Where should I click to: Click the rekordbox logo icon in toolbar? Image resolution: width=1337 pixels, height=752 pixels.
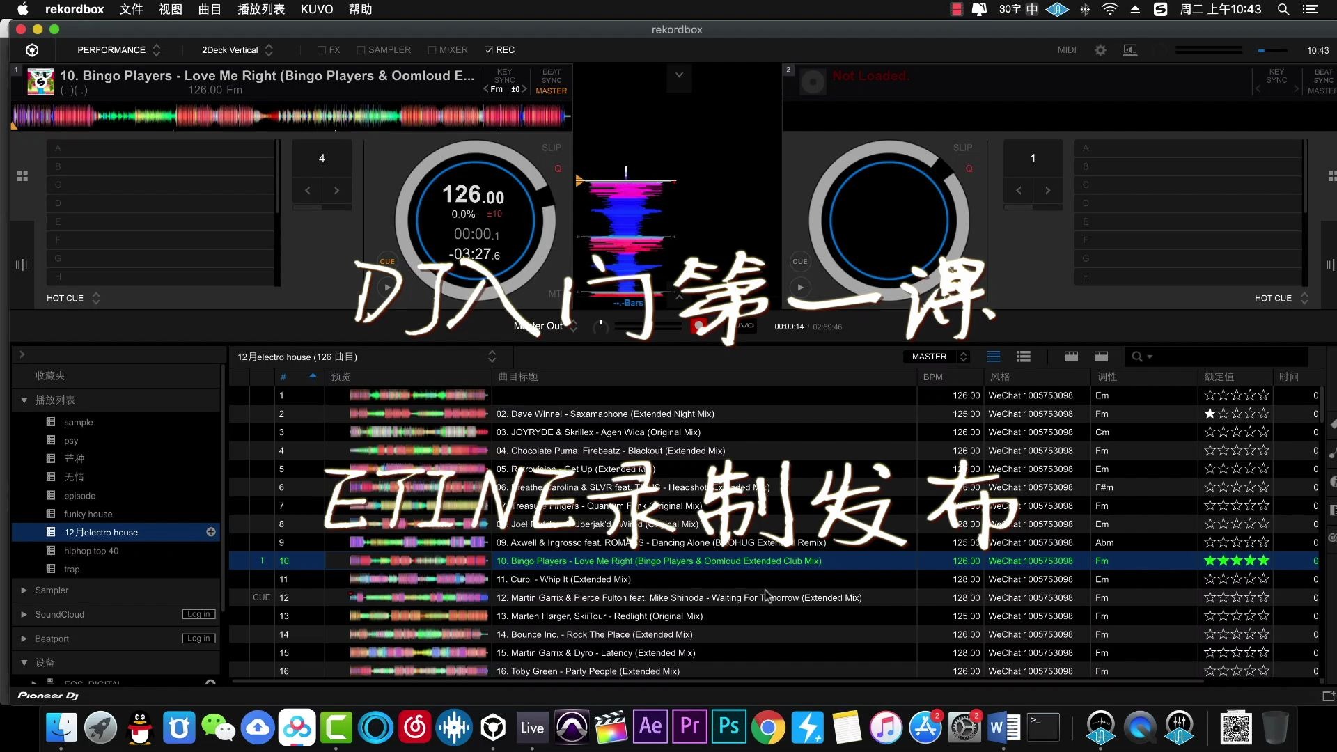pos(32,50)
